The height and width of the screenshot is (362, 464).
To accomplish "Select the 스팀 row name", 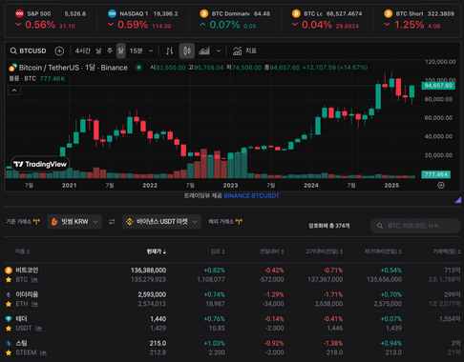I will point(21,343).
